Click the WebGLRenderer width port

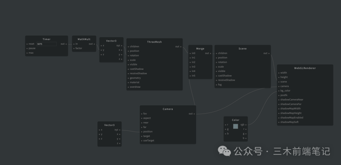[279, 73]
